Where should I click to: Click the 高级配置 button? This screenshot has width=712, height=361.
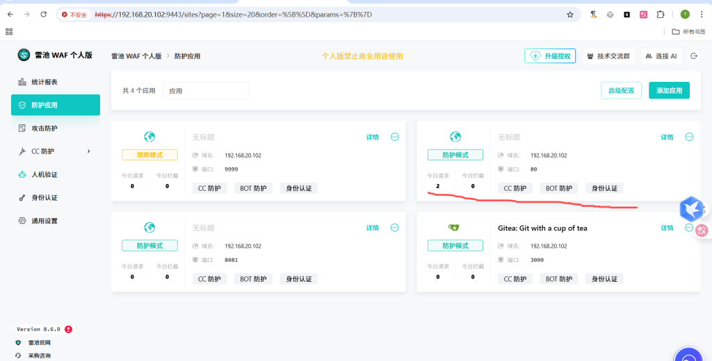[621, 90]
